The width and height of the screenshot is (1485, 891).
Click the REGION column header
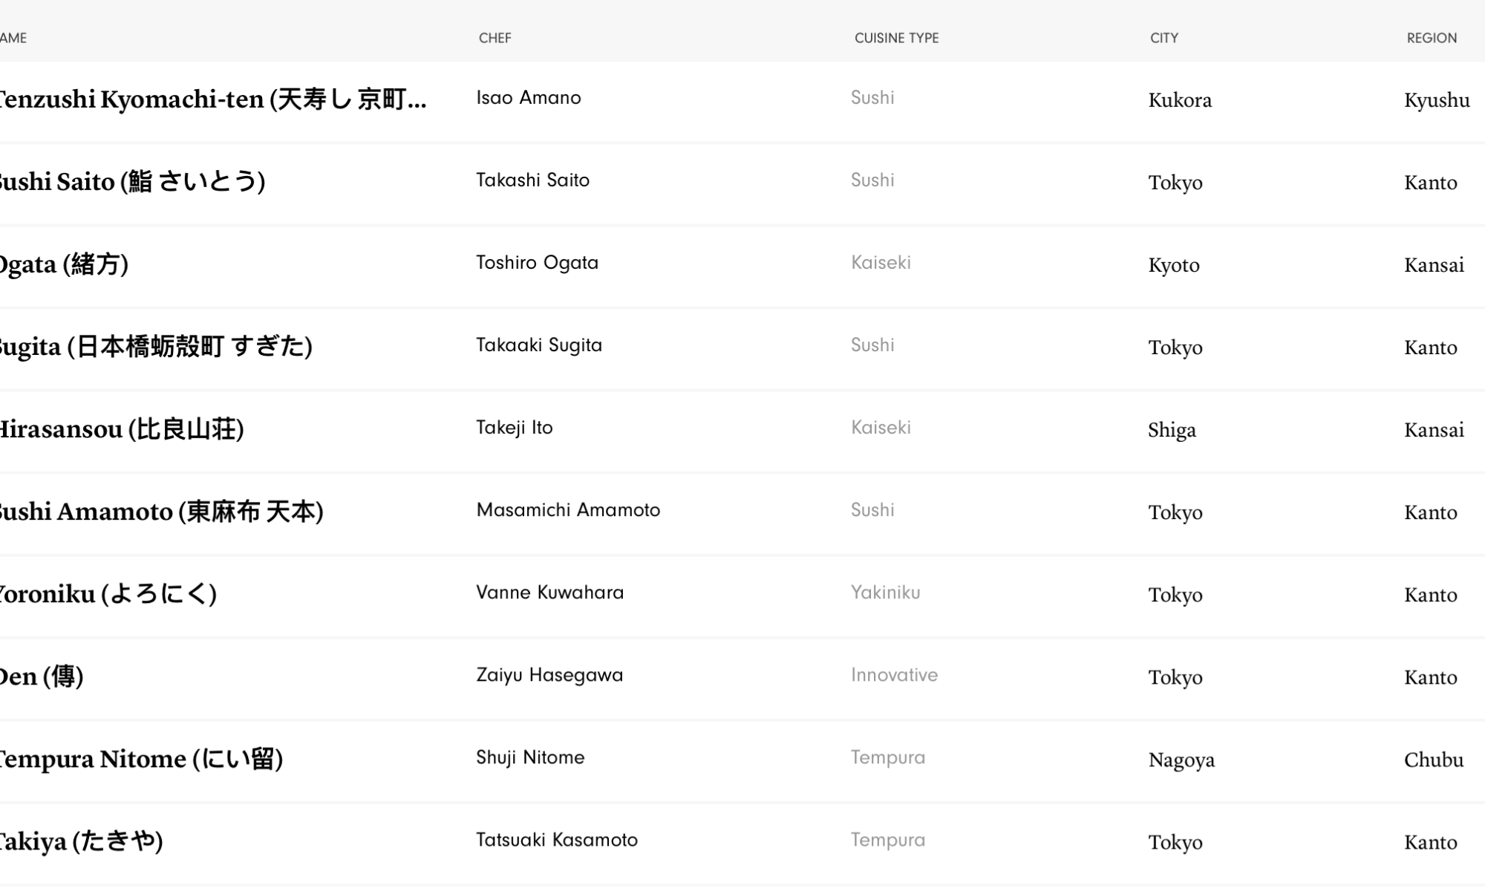tap(1431, 38)
